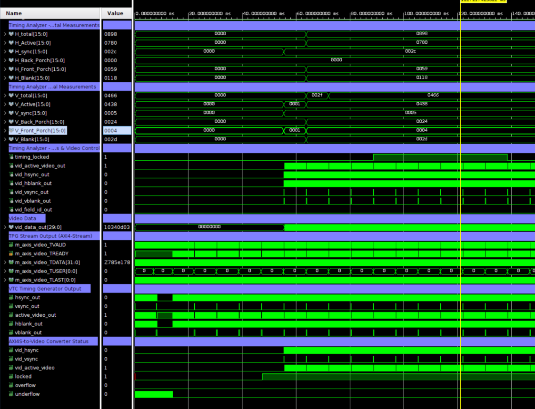Select the underflow signal name
Image resolution: width=535 pixels, height=409 pixels.
click(27, 394)
